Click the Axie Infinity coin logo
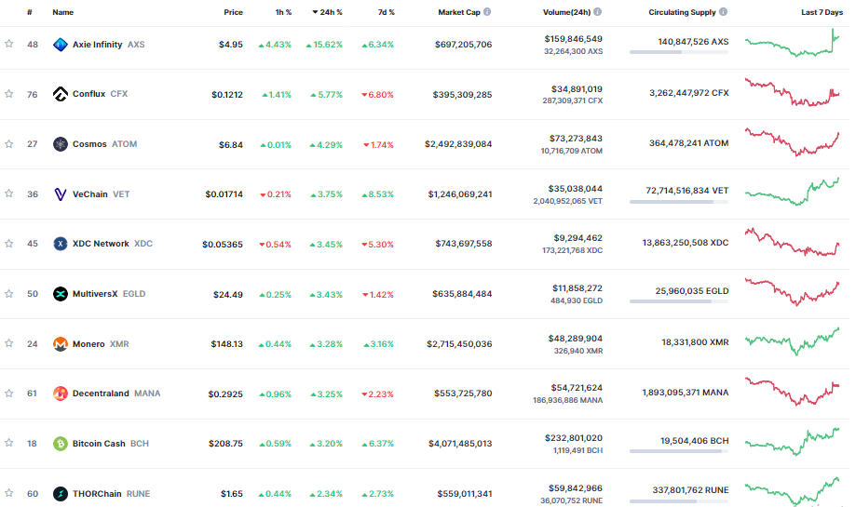Image resolution: width=856 pixels, height=507 pixels. click(61, 44)
